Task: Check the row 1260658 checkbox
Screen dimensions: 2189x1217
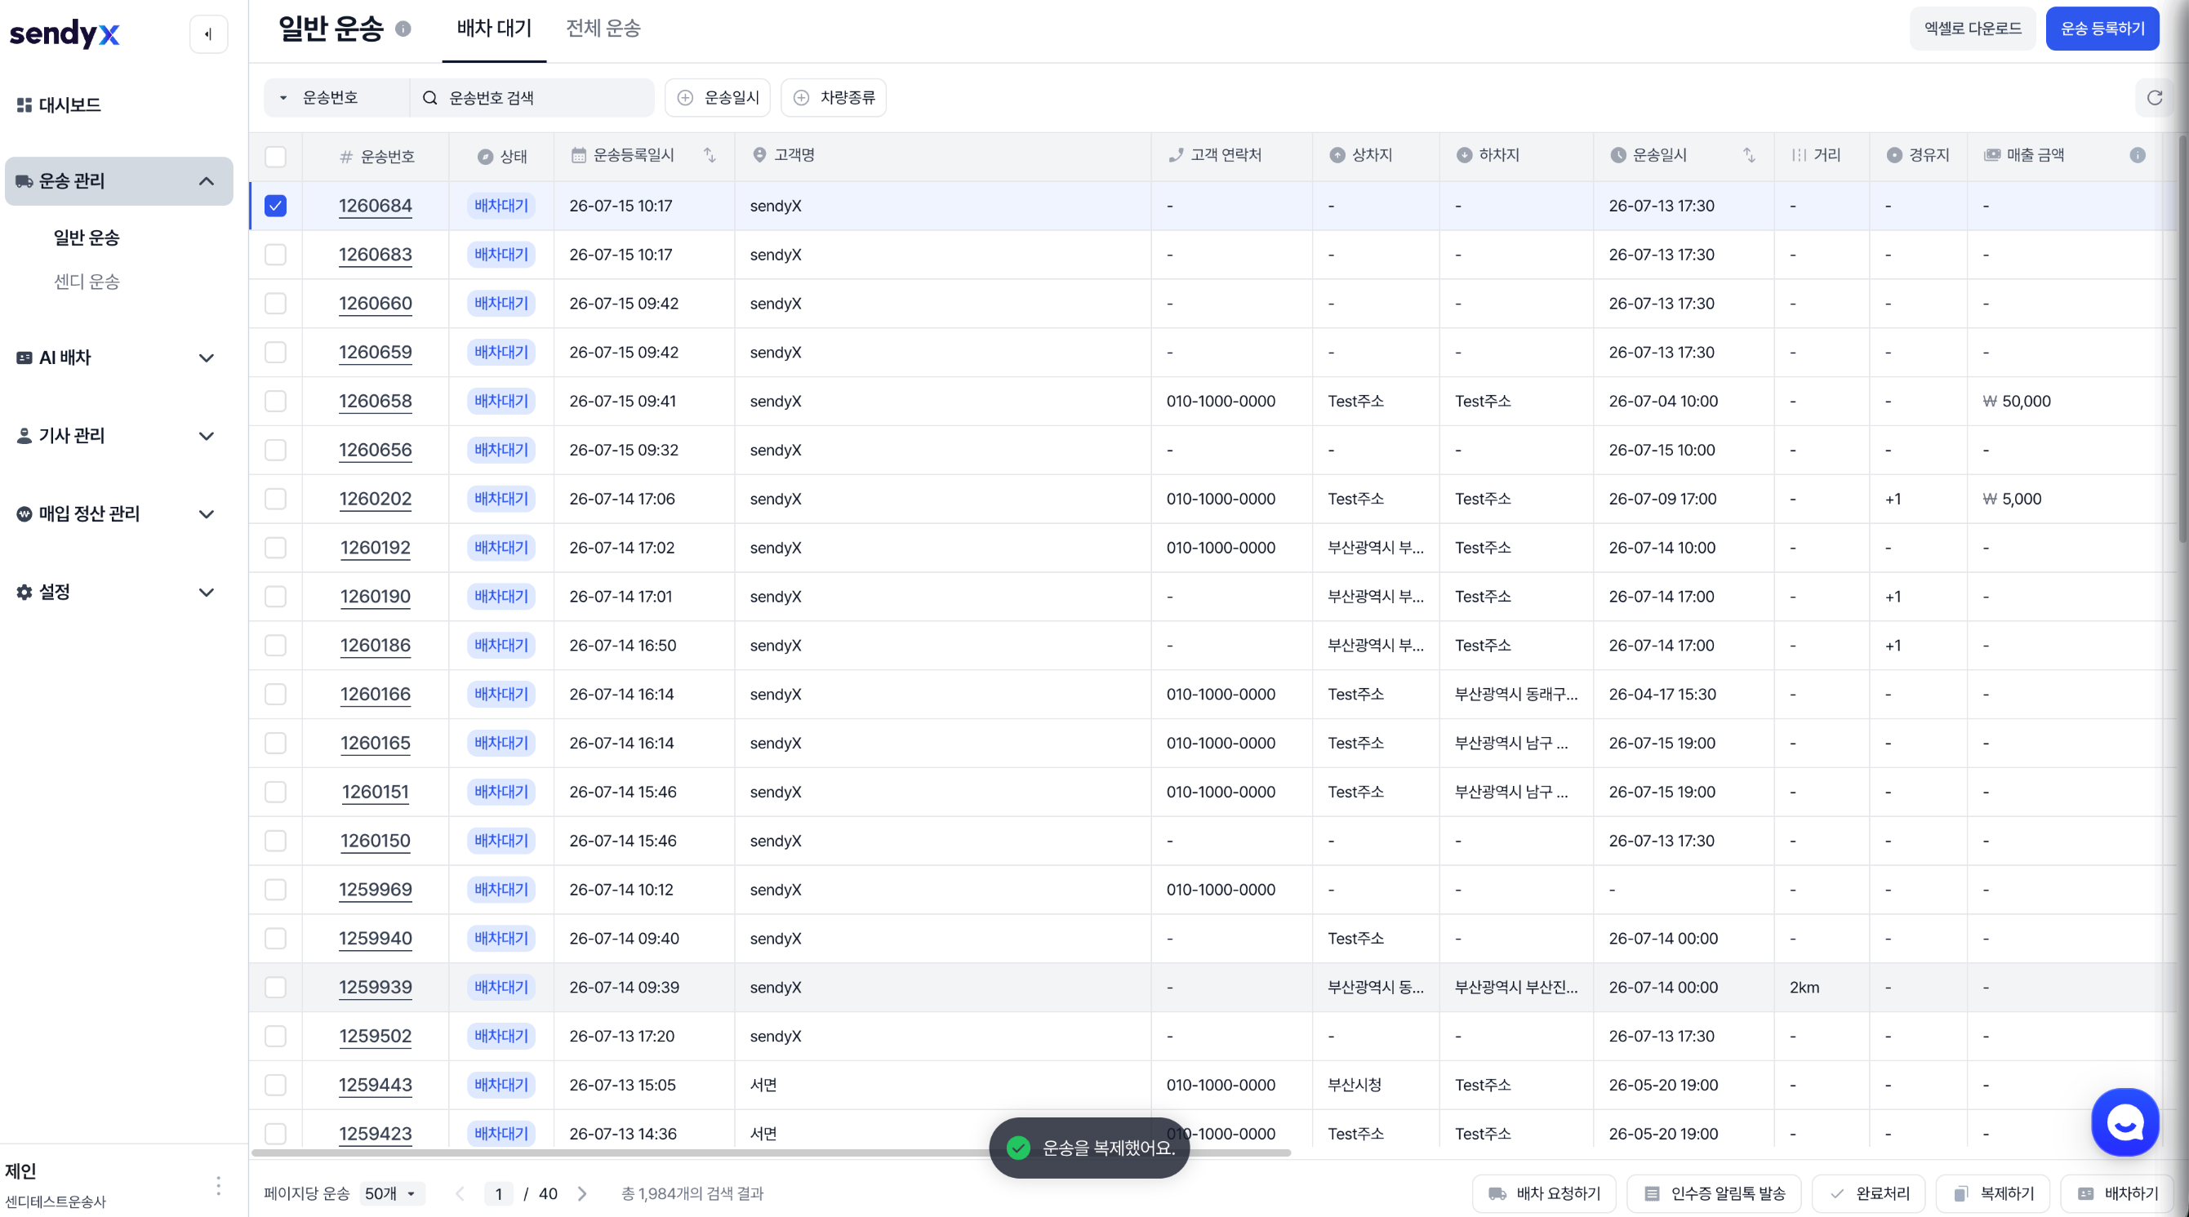Action: click(275, 401)
